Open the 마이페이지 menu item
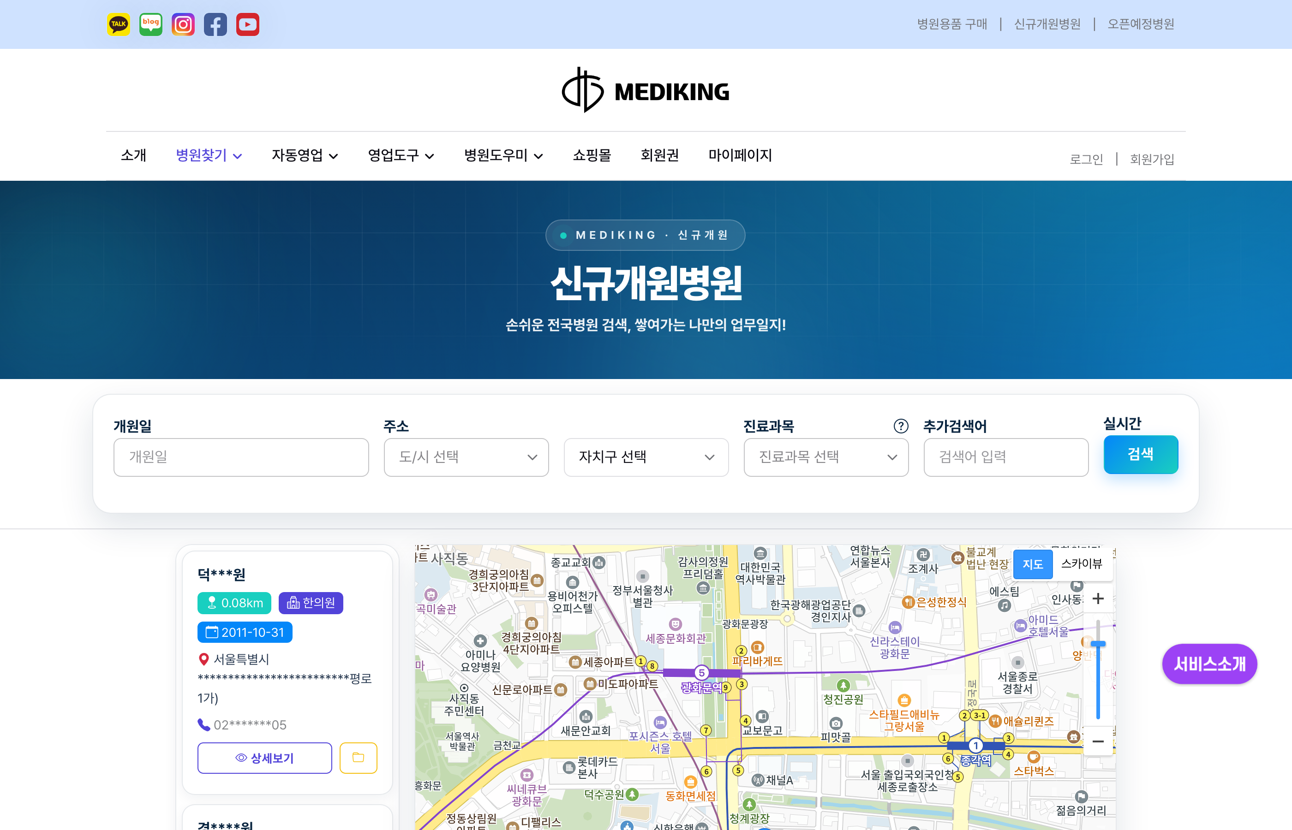Screen dimensions: 1292x830 click(x=740, y=155)
